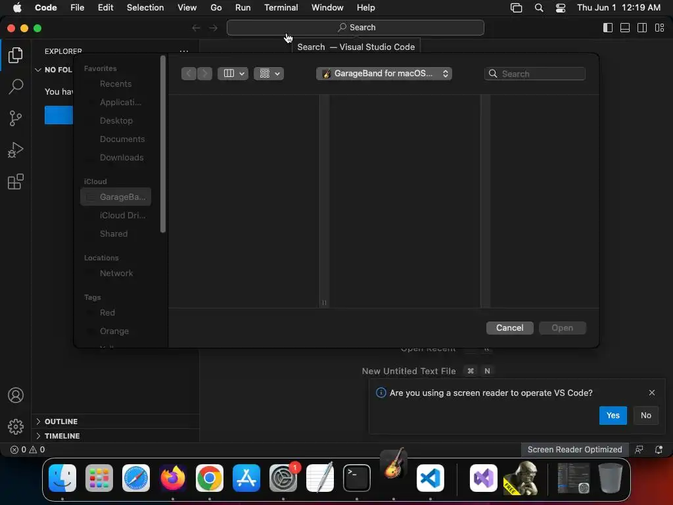Open Spotlight search in menu bar
Image resolution: width=673 pixels, height=505 pixels.
[x=539, y=7]
